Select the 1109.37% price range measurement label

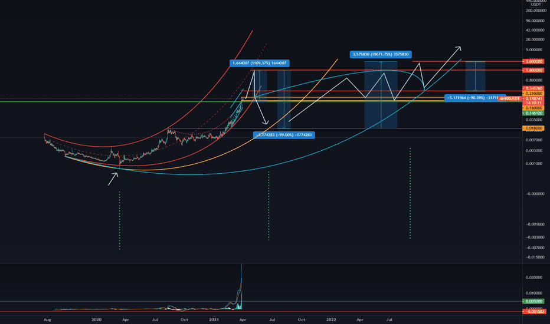point(260,64)
